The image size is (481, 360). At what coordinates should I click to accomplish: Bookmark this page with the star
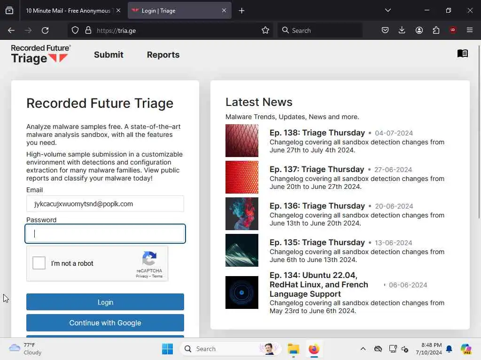[265, 30]
